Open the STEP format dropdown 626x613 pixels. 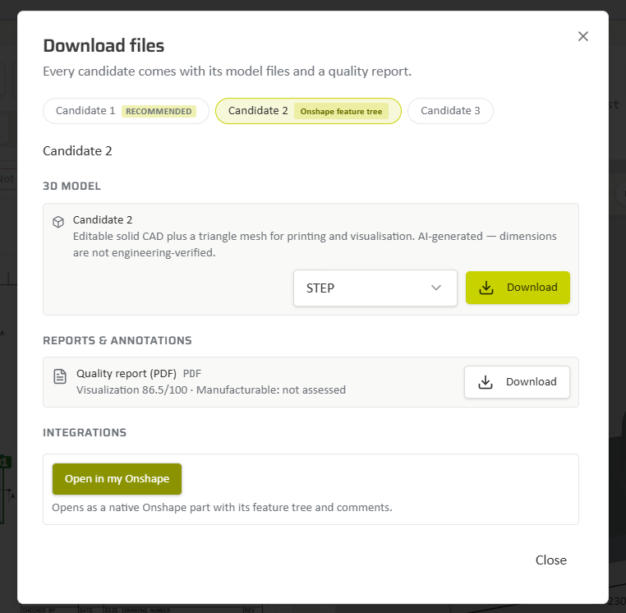375,288
